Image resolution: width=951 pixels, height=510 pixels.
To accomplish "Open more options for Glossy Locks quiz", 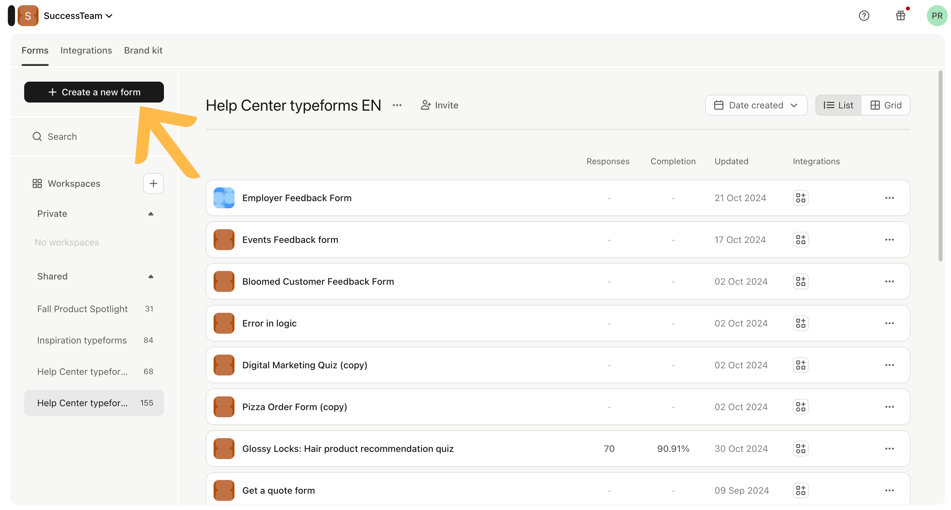I will (889, 448).
